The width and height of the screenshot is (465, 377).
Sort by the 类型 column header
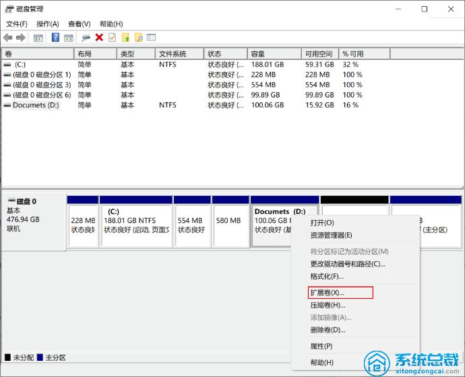tap(136, 54)
